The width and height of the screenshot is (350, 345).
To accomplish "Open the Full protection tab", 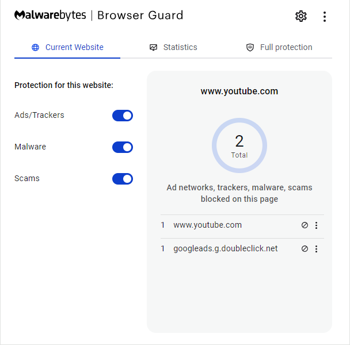I will pyautogui.click(x=279, y=47).
